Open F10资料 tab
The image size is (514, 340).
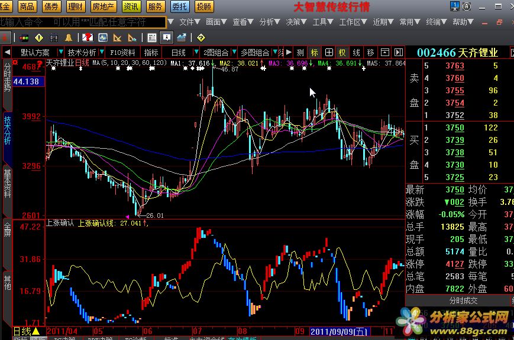point(122,53)
